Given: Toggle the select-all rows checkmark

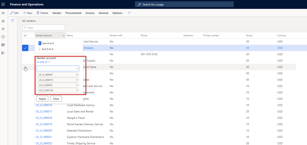Looking at the screenshot, I should tap(25, 36).
